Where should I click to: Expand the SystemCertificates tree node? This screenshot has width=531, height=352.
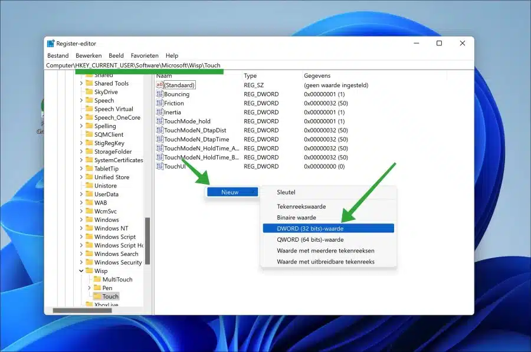click(81, 160)
